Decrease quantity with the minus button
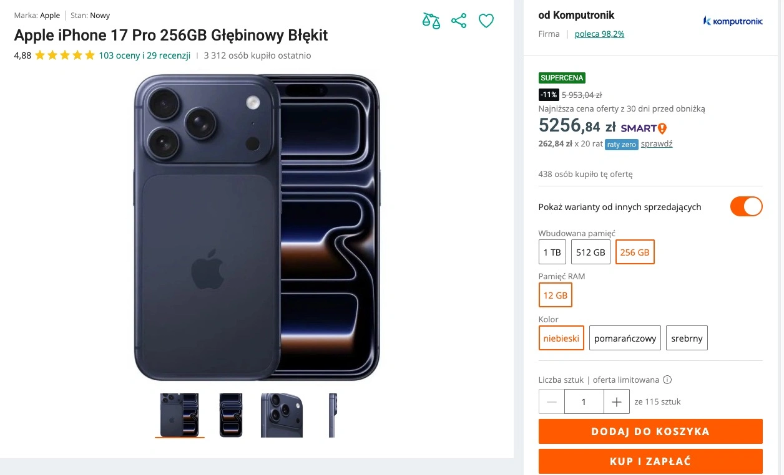 click(x=552, y=402)
